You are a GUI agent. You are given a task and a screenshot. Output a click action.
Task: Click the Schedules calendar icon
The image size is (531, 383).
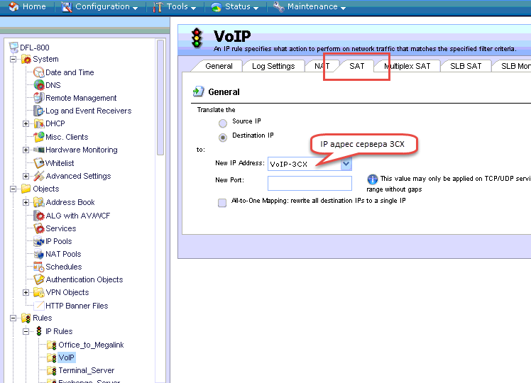pos(39,267)
